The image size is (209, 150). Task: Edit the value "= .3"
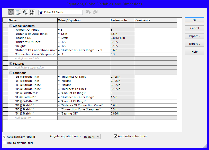point(84,54)
